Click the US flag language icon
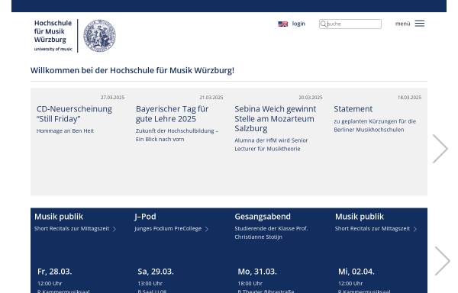The width and height of the screenshot is (458, 293). [x=282, y=24]
